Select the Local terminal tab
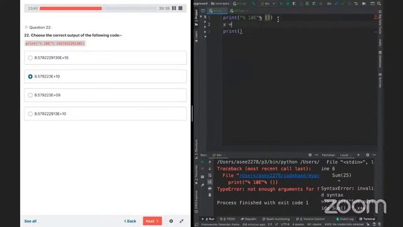 click(x=344, y=155)
